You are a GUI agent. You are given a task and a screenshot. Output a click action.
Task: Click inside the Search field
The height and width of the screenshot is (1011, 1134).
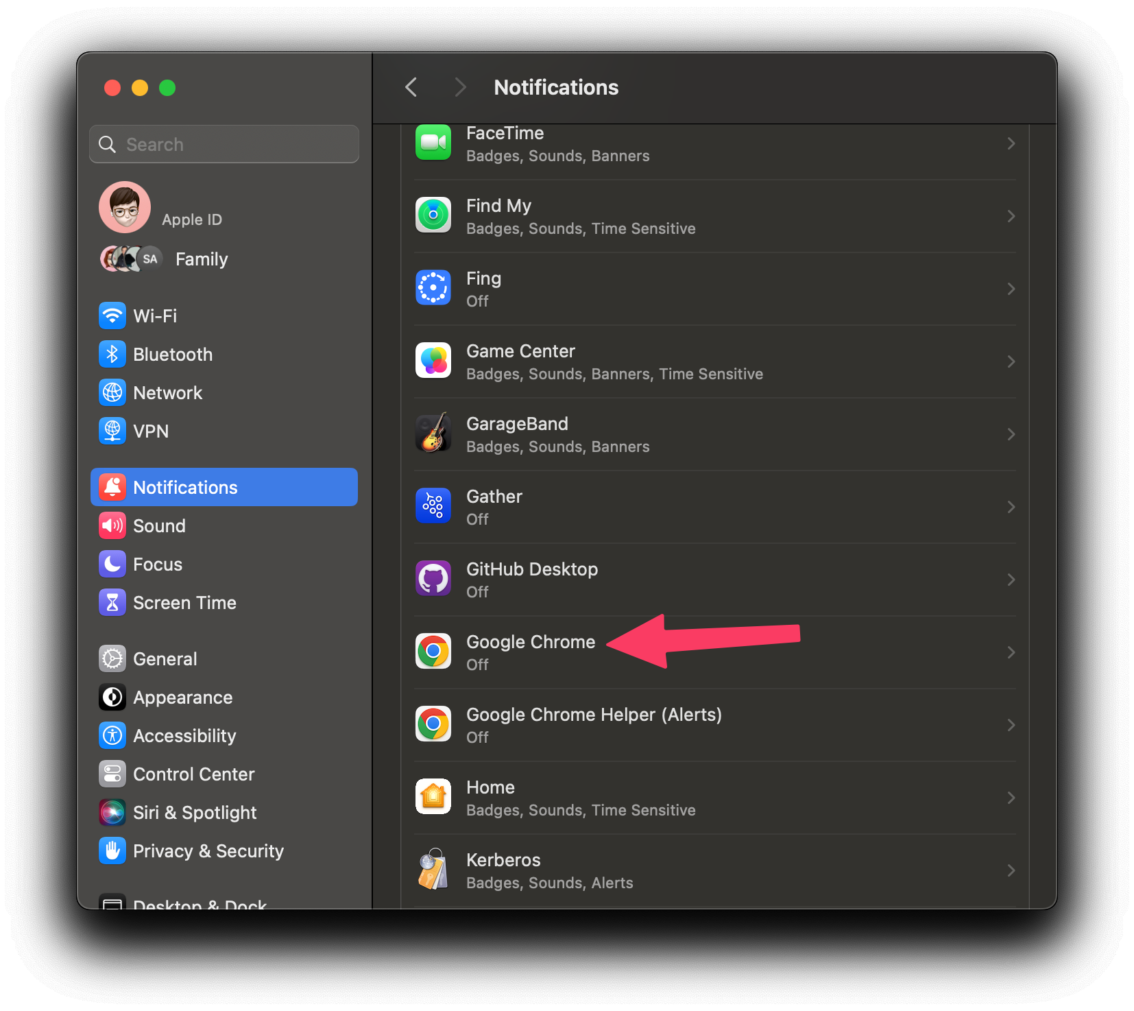(x=224, y=144)
